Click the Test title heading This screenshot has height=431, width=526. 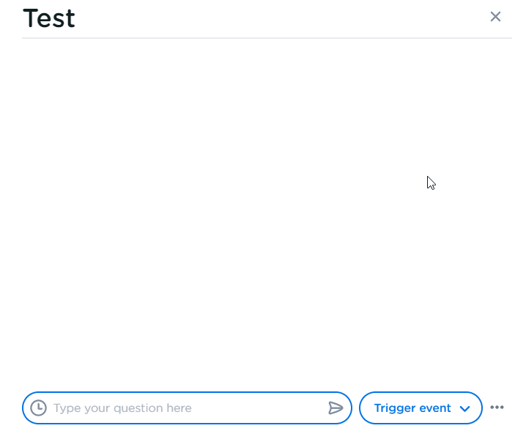[49, 18]
